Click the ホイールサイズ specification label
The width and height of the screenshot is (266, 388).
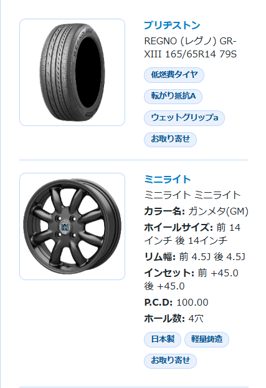point(179,228)
